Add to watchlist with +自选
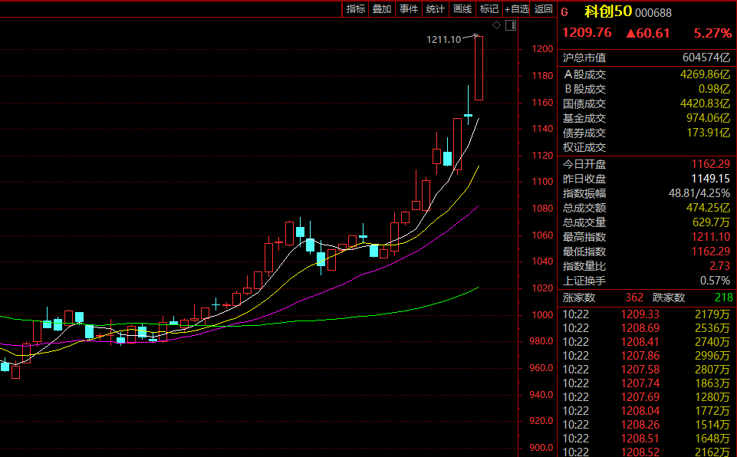737x457 pixels. 516,9
